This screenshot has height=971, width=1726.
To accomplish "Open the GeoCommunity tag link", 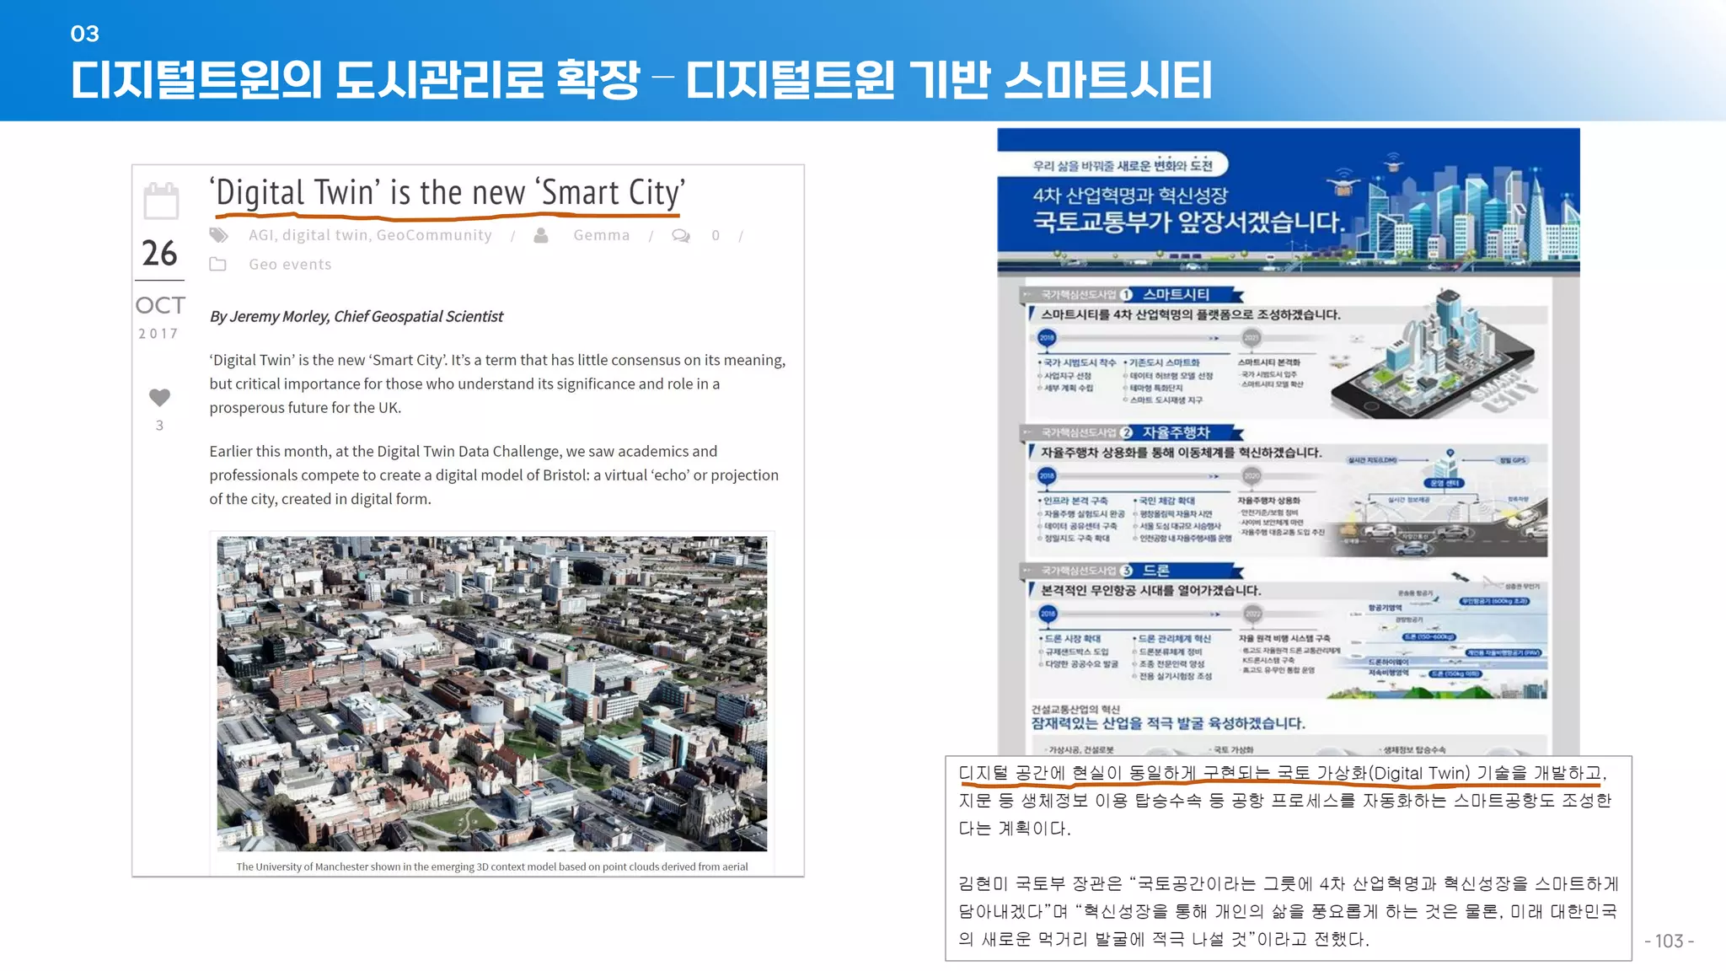I will click(434, 235).
